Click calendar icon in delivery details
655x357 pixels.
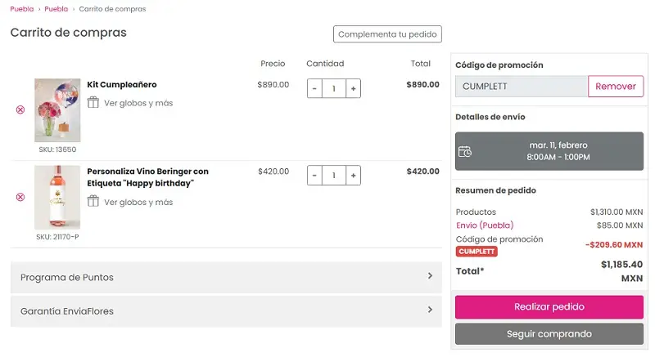(465, 151)
